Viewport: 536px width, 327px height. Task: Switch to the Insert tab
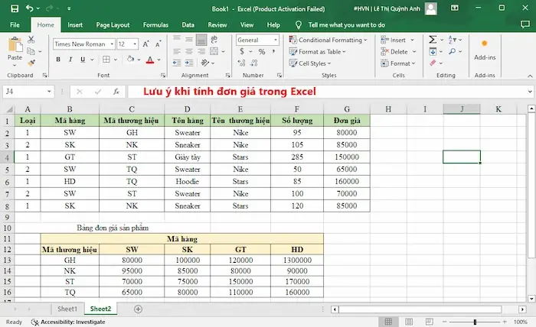[75, 25]
